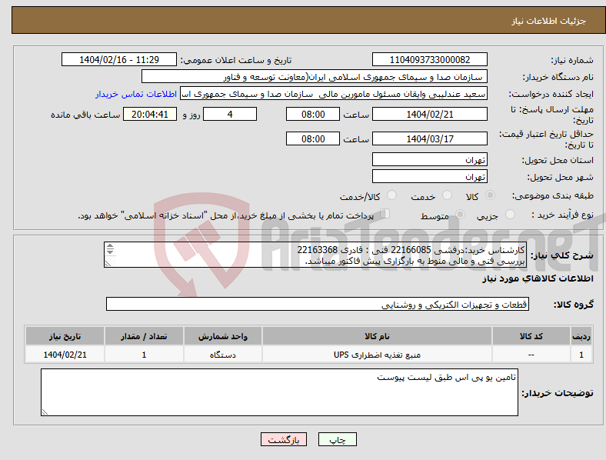Click the response deadline time 08:00 field

tap(313, 114)
